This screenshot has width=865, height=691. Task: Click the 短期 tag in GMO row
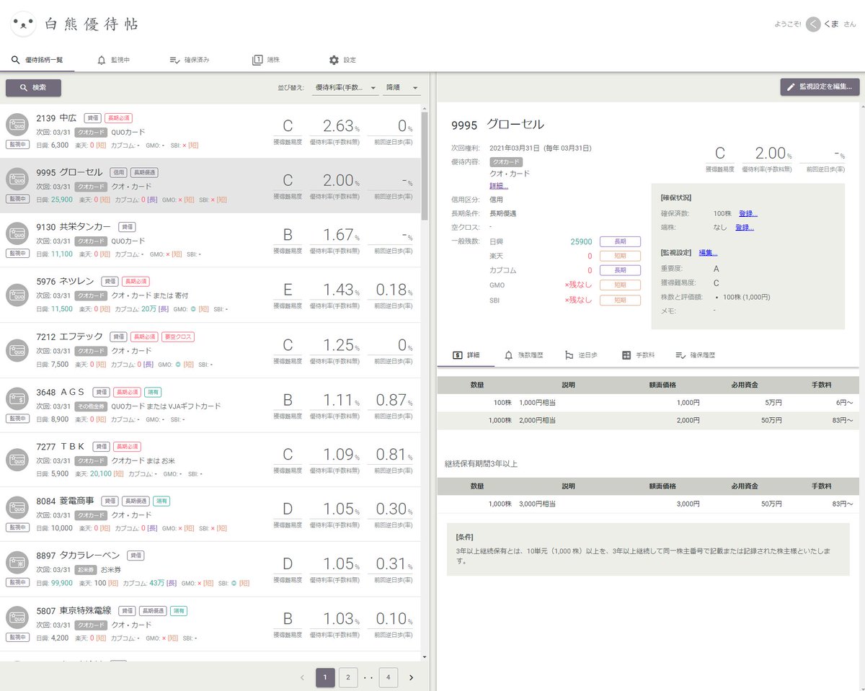click(620, 285)
